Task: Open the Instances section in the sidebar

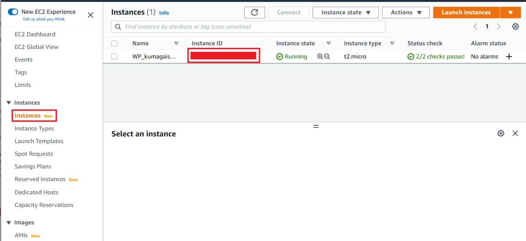Action: click(27, 102)
